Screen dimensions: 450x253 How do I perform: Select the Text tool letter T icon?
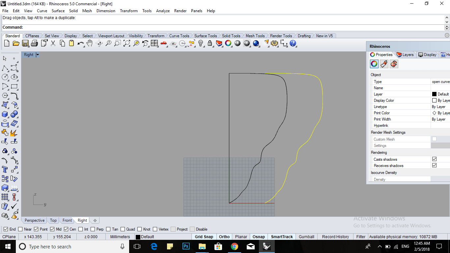coord(5,169)
